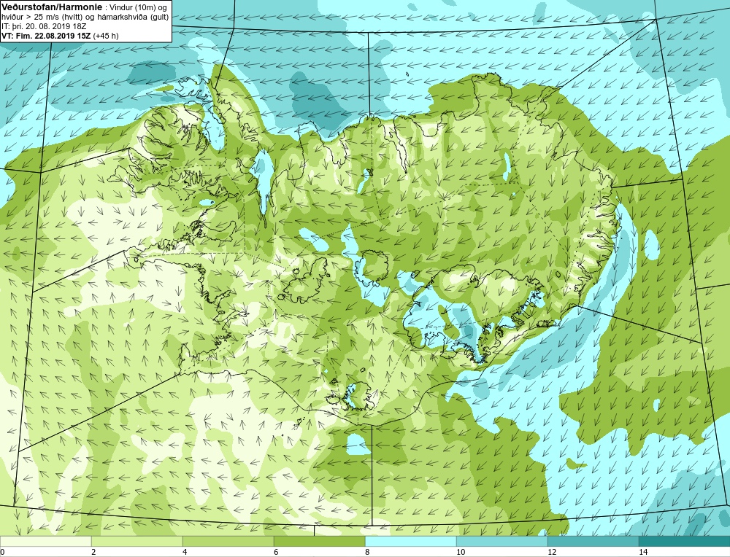The height and width of the screenshot is (557, 730).
Task: Click the legend label '14'
Action: click(643, 552)
